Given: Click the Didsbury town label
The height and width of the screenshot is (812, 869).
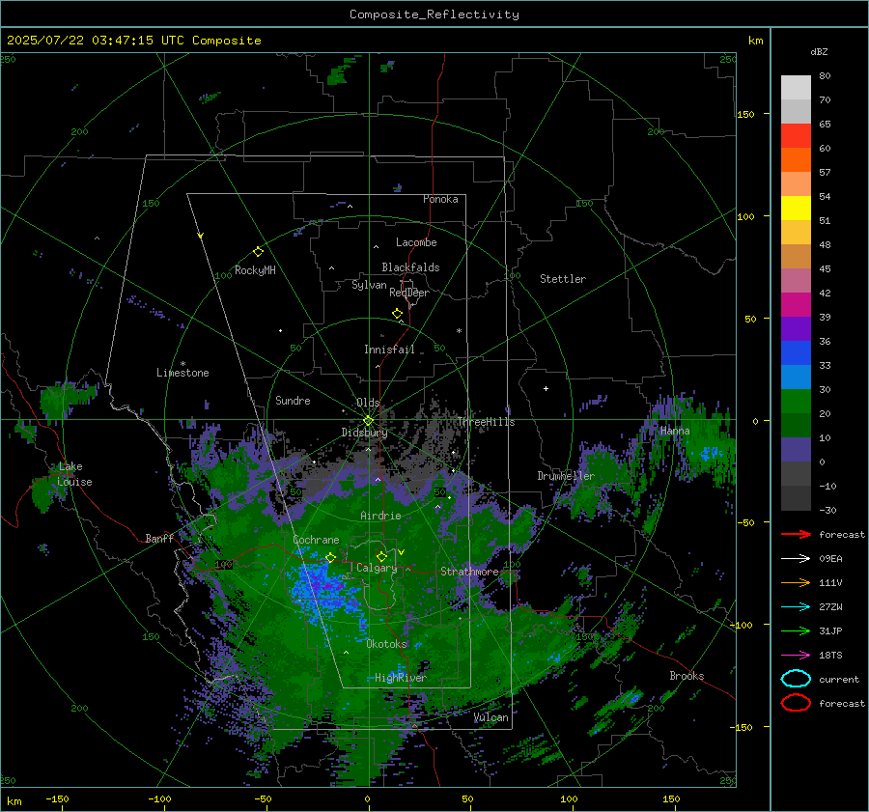Looking at the screenshot, I should 364,433.
